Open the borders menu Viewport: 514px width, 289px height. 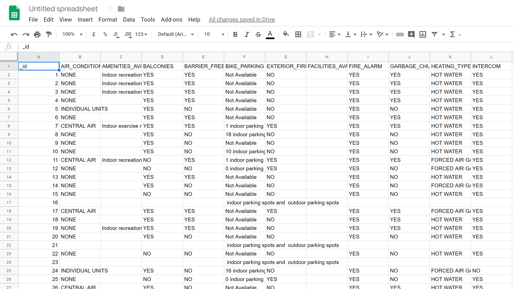coord(298,34)
